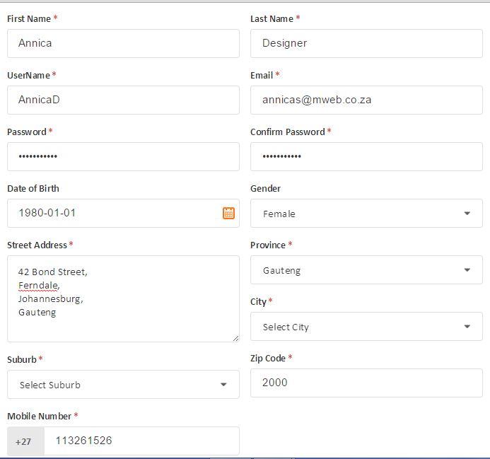Click the Gauteng text in Province box
This screenshot has width=490, height=459.
click(x=281, y=270)
